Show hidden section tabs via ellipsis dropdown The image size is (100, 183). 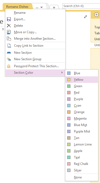coord(39,7)
